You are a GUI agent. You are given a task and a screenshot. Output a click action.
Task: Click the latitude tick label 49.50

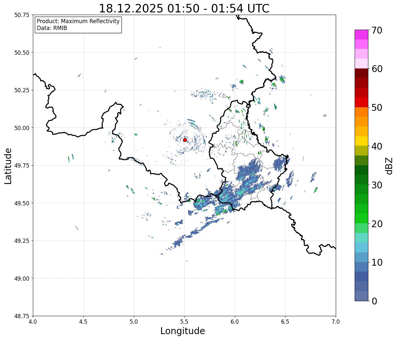click(x=21, y=203)
